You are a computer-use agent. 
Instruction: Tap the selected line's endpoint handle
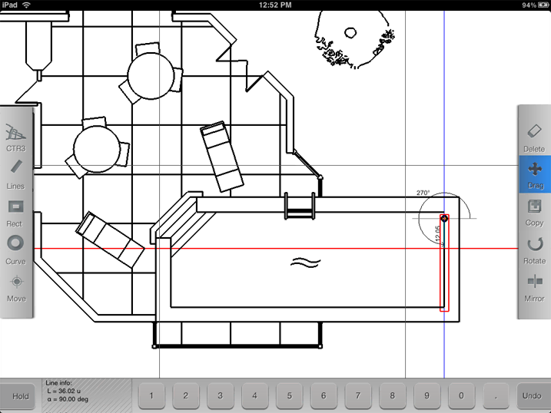[444, 219]
